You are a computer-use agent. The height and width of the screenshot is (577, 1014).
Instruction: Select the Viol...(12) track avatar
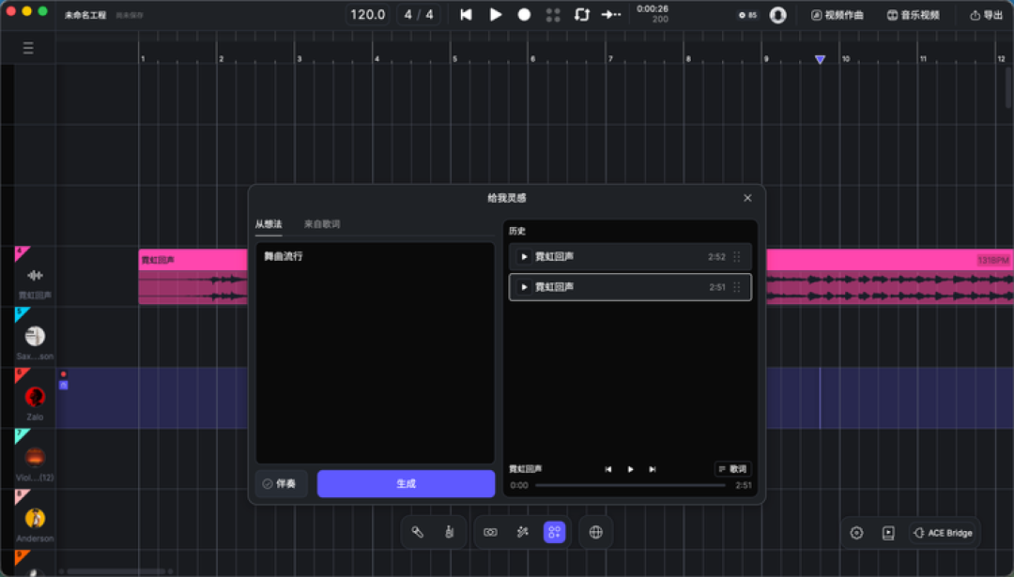tap(35, 457)
